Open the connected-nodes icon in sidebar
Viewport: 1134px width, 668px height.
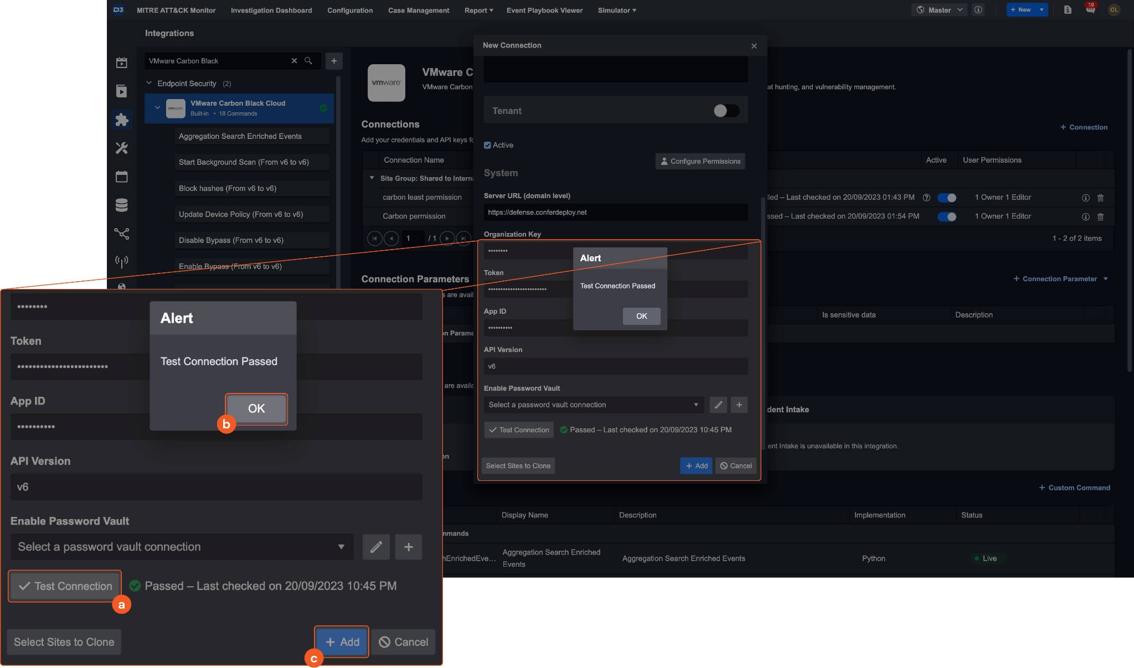pos(122,234)
